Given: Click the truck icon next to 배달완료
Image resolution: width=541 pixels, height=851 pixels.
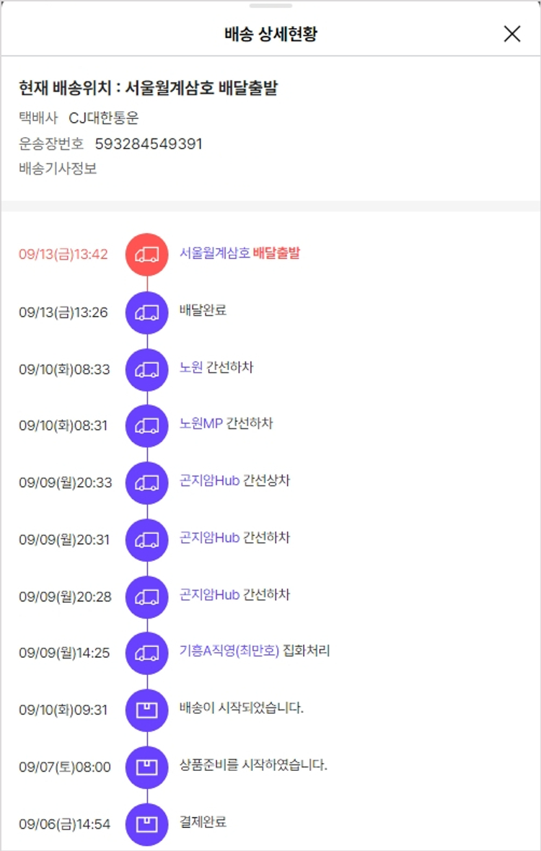Looking at the screenshot, I should click(146, 312).
